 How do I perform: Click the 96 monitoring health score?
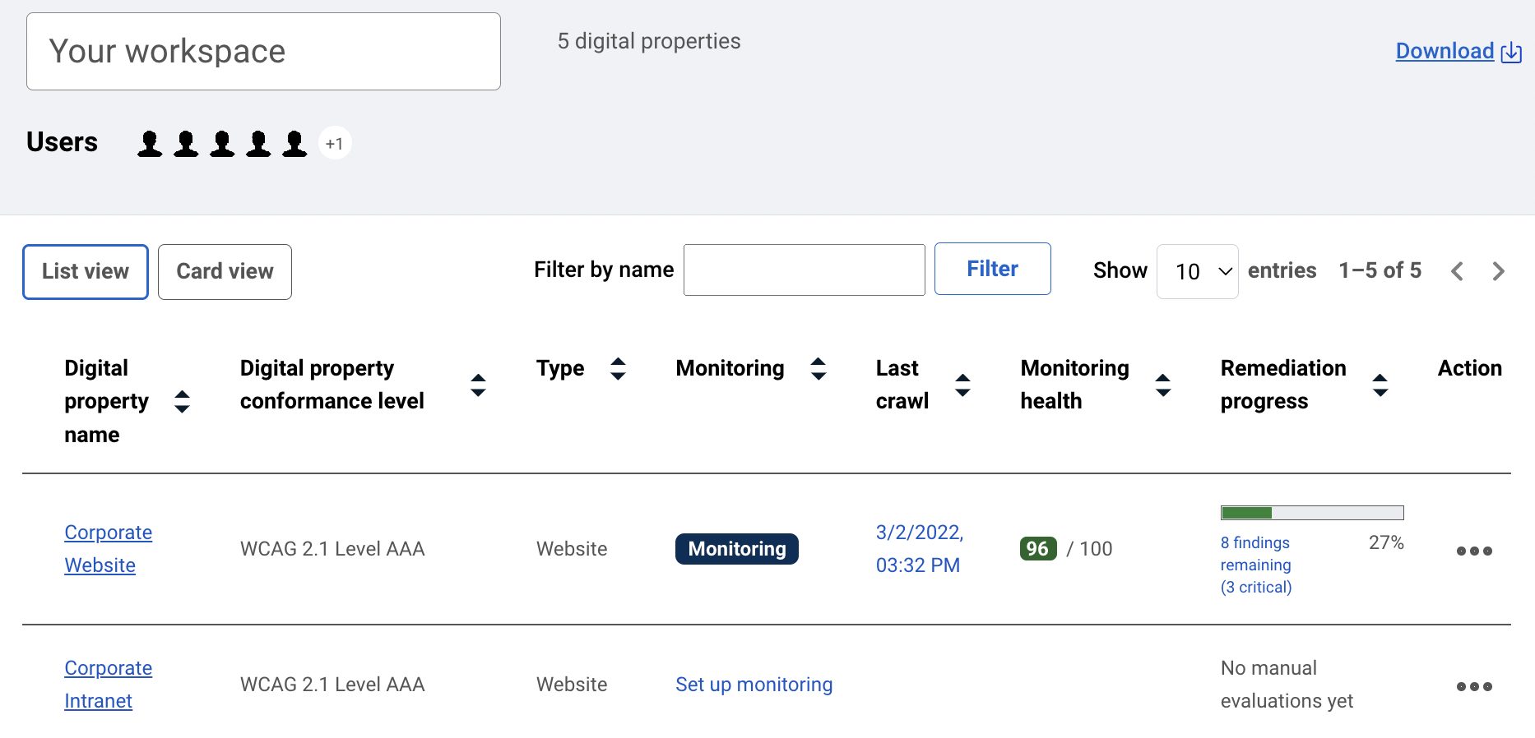click(1038, 549)
